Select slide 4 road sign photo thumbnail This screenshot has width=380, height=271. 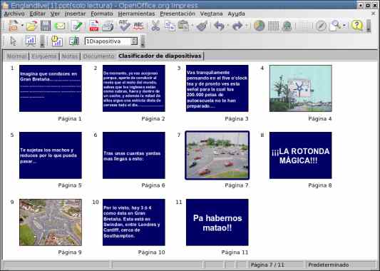[301, 88]
